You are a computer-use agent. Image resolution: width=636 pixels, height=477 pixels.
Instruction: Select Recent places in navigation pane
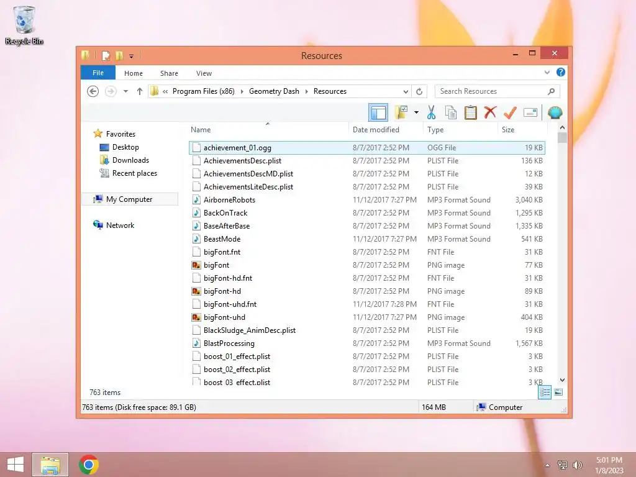pos(135,173)
